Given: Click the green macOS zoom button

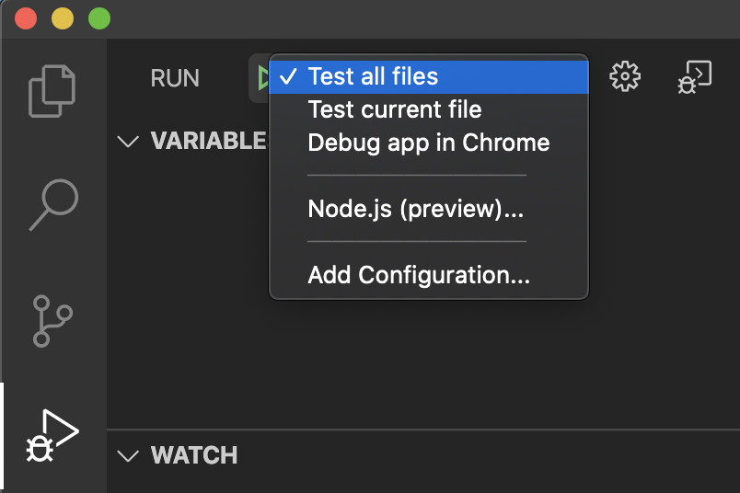Looking at the screenshot, I should point(98,18).
